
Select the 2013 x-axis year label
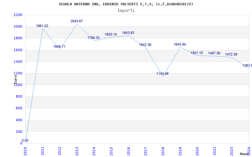click(x=77, y=151)
